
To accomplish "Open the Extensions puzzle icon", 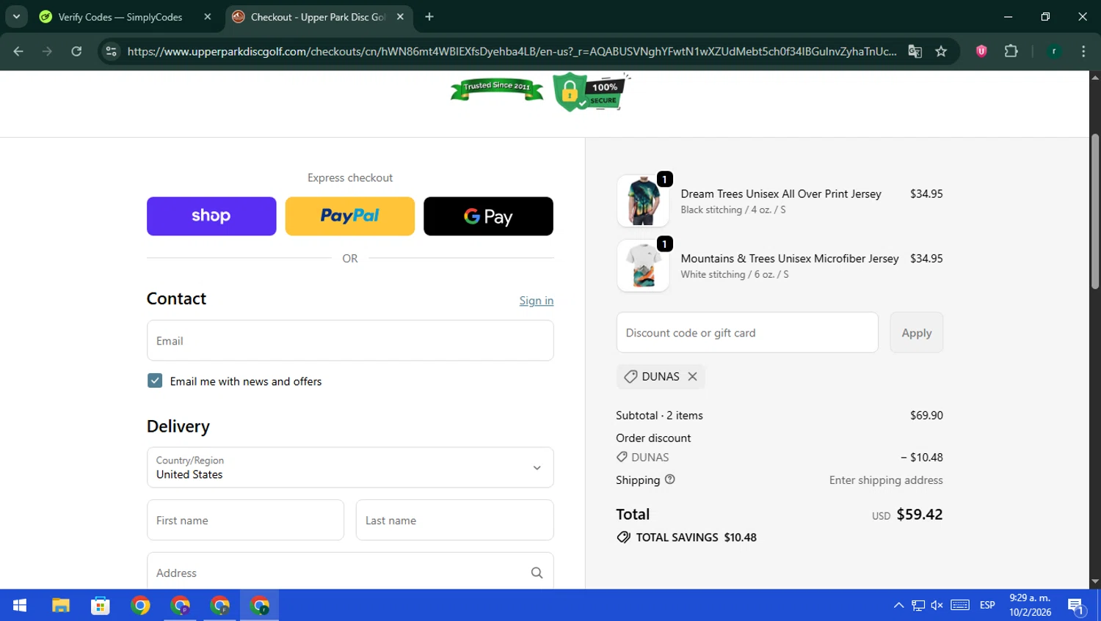I will click(1011, 51).
